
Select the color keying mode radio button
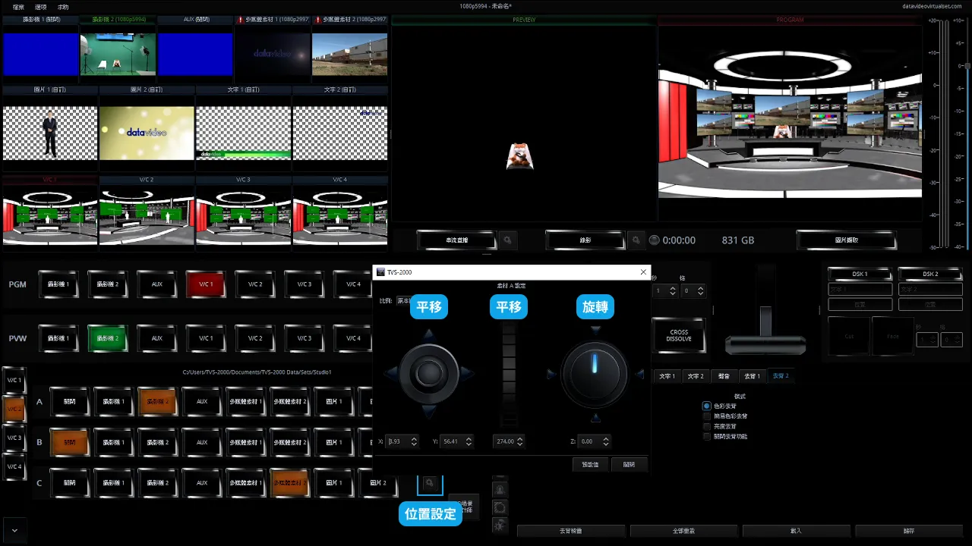pos(707,406)
